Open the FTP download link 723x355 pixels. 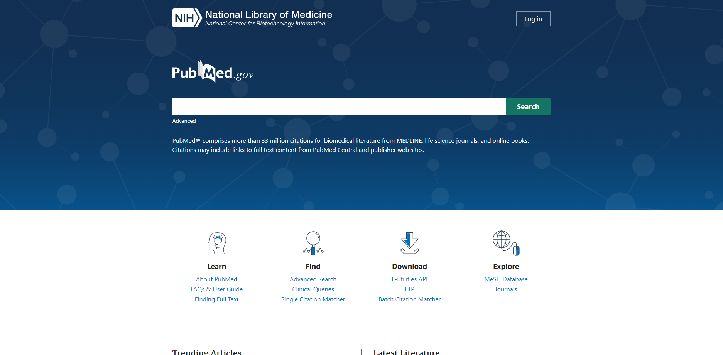click(x=409, y=289)
